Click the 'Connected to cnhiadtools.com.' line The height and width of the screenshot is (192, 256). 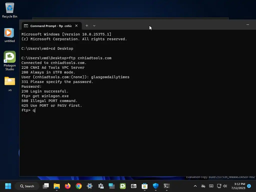pyautogui.click(x=54, y=63)
